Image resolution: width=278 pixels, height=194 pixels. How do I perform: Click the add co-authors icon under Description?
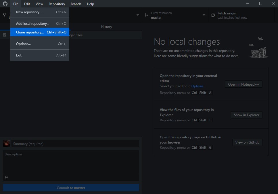tap(6, 177)
